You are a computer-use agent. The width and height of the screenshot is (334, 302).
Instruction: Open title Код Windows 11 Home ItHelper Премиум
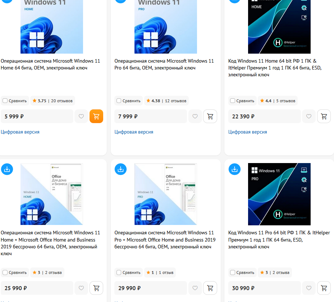click(x=275, y=68)
